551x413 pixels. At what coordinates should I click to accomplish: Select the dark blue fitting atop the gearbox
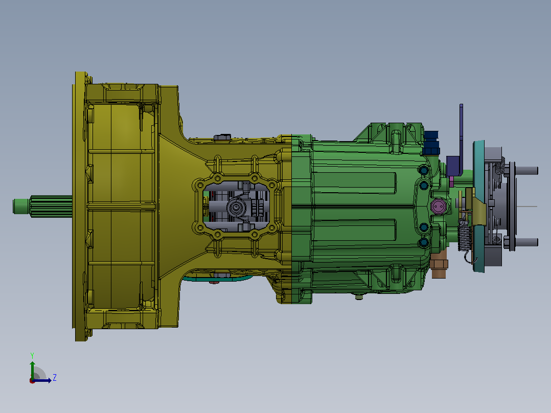coord(431,143)
